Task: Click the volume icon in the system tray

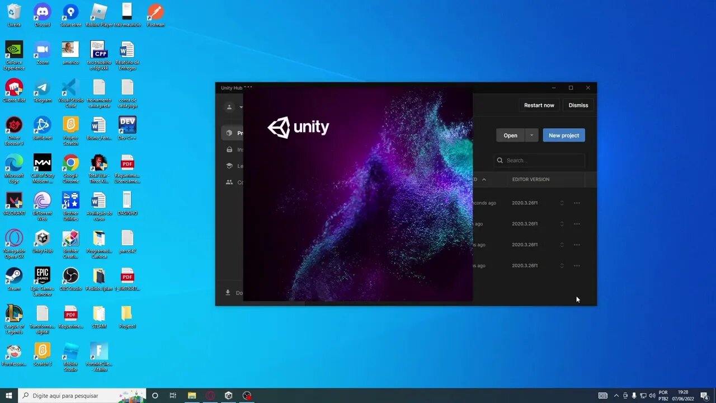Action: [652, 396]
